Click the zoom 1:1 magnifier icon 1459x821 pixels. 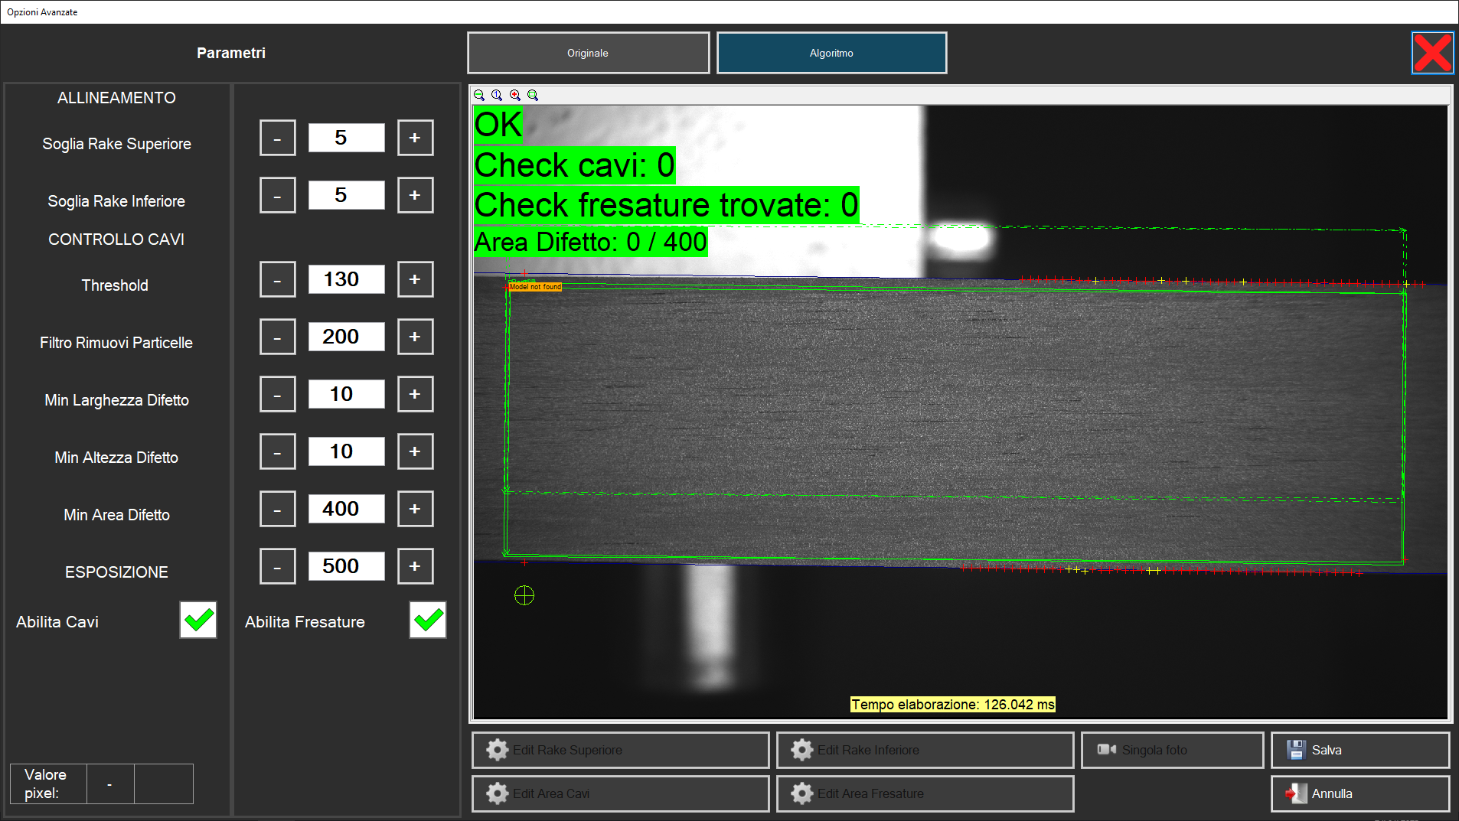497,95
